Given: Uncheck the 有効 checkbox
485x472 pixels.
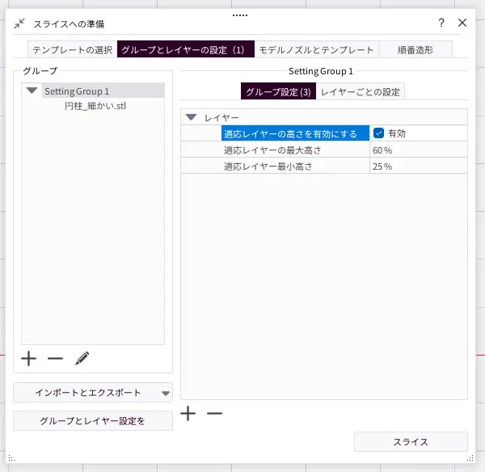Looking at the screenshot, I should point(378,133).
